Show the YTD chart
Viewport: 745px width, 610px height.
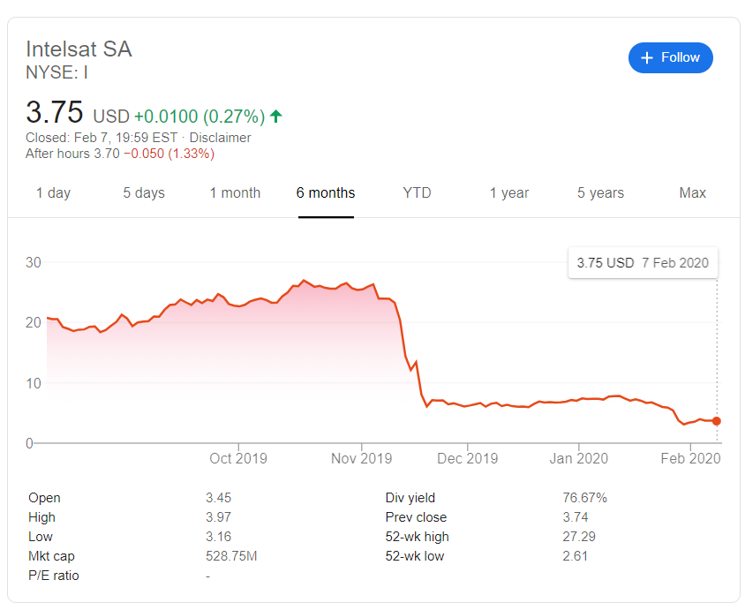417,192
